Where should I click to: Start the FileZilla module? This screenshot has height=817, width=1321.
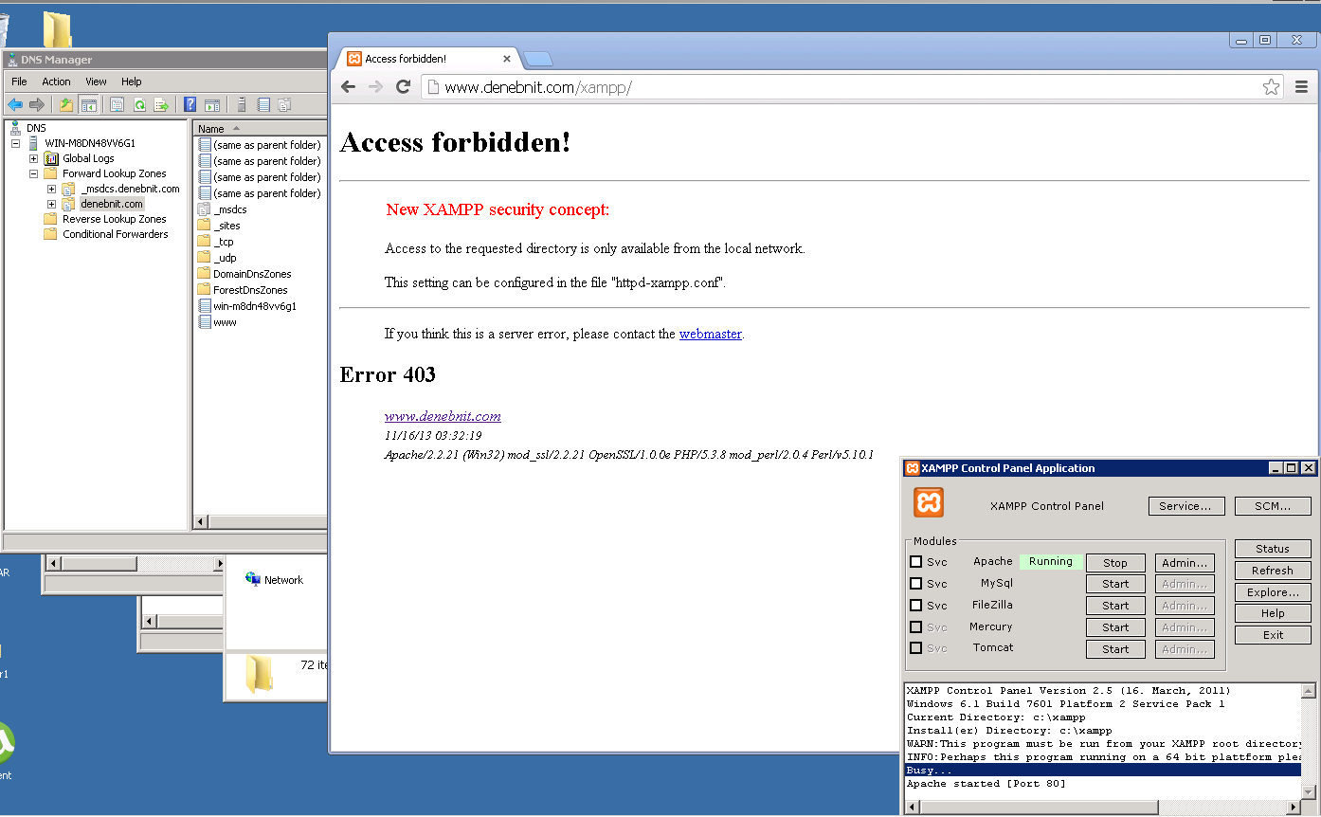click(x=1115, y=606)
